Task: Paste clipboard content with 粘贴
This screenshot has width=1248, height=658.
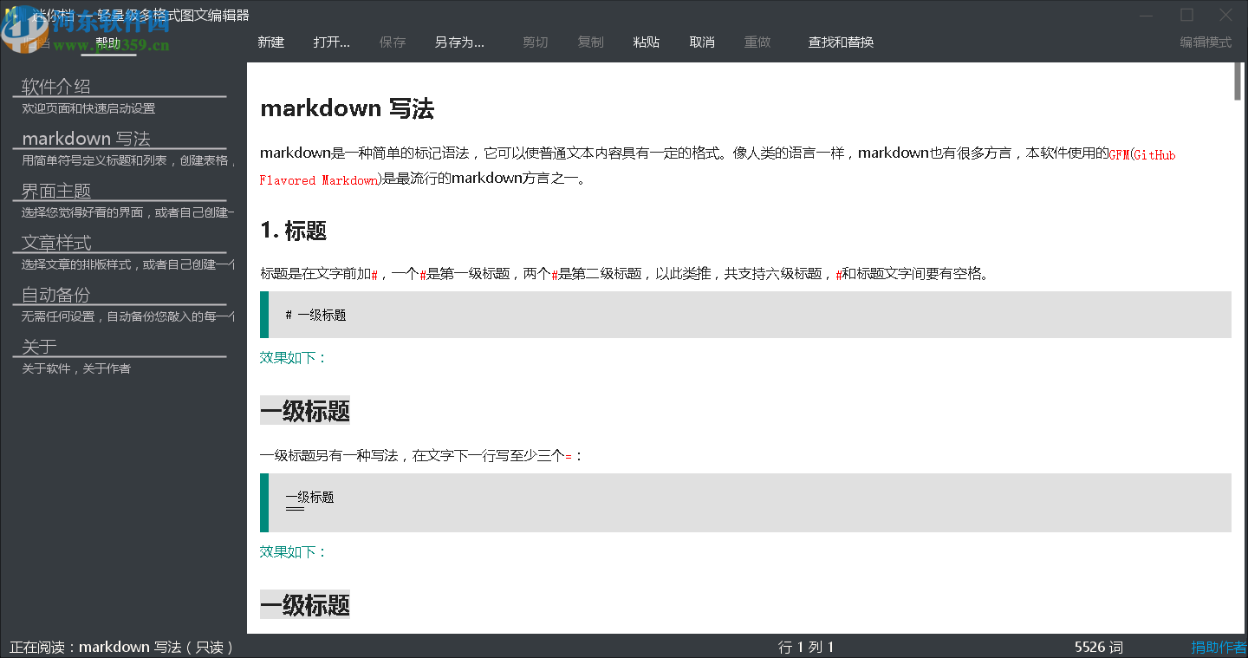Action: click(646, 42)
